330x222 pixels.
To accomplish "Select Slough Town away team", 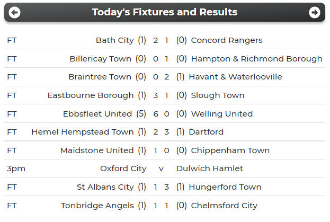I will (x=217, y=95).
